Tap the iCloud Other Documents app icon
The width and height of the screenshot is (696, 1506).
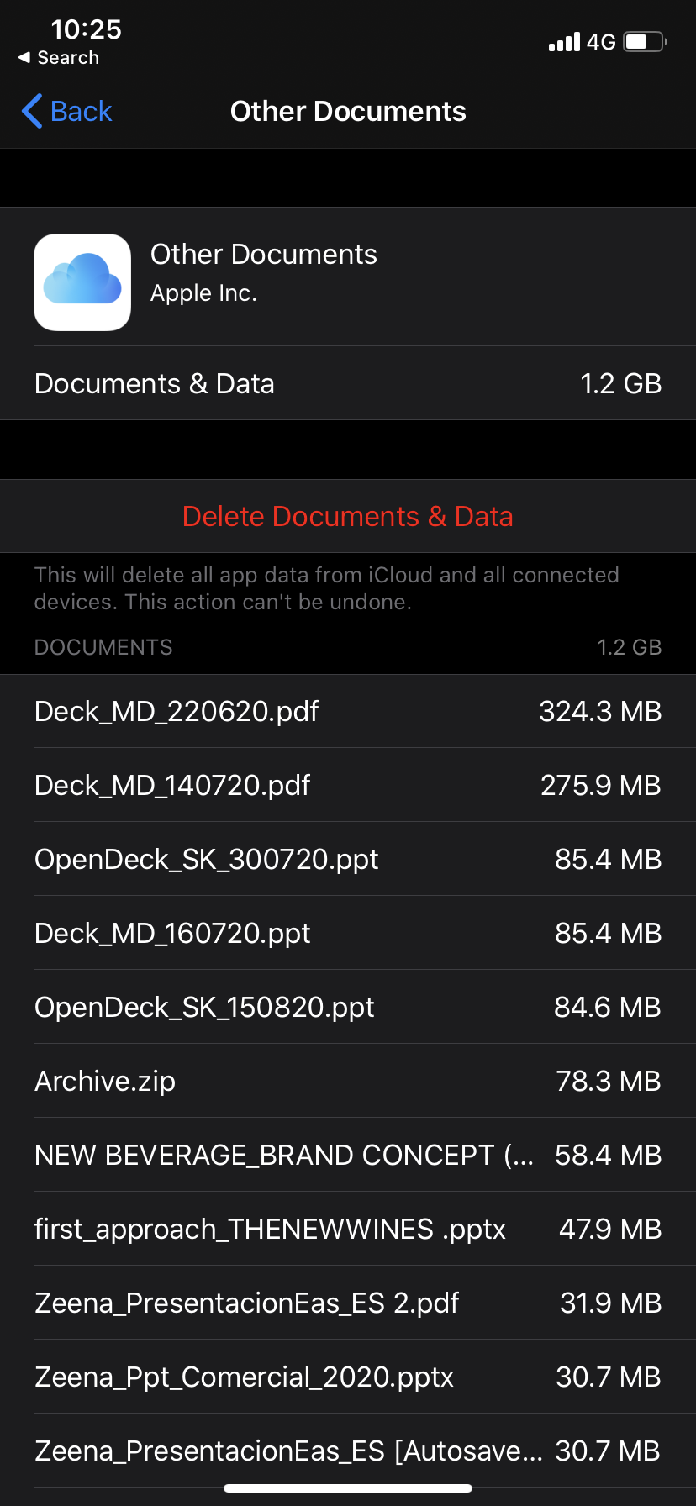pos(82,282)
